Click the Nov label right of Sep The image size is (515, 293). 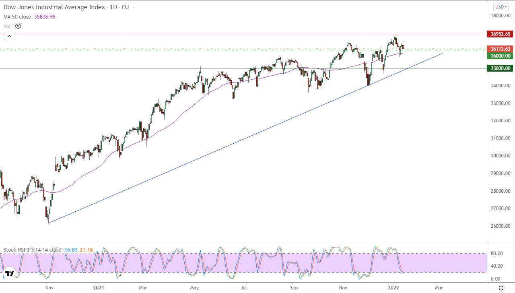[343, 288]
